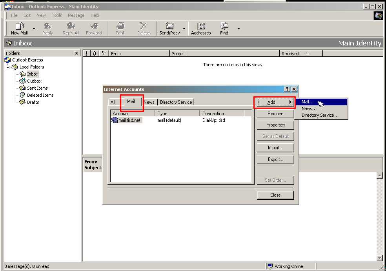Choose Mail... from the Add submenu
This screenshot has height=271, width=386.
(321, 102)
